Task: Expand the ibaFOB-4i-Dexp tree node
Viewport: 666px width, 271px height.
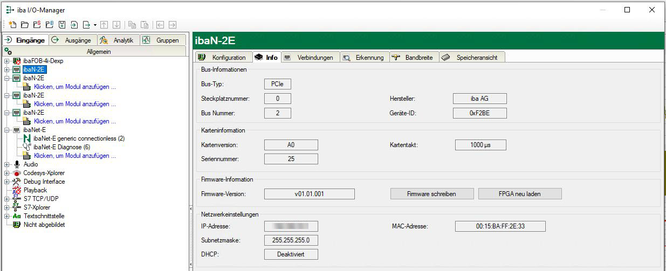Action: pyautogui.click(x=6, y=61)
